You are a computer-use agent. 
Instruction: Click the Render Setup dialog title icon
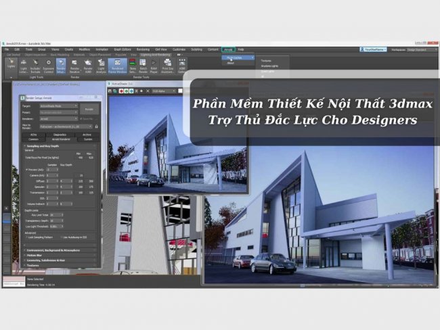point(23,97)
